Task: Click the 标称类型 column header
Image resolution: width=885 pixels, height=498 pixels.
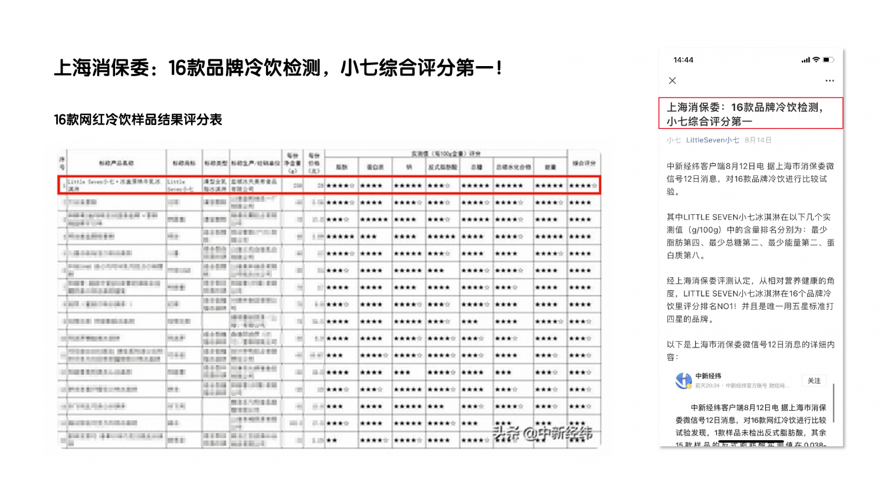Action: point(215,163)
